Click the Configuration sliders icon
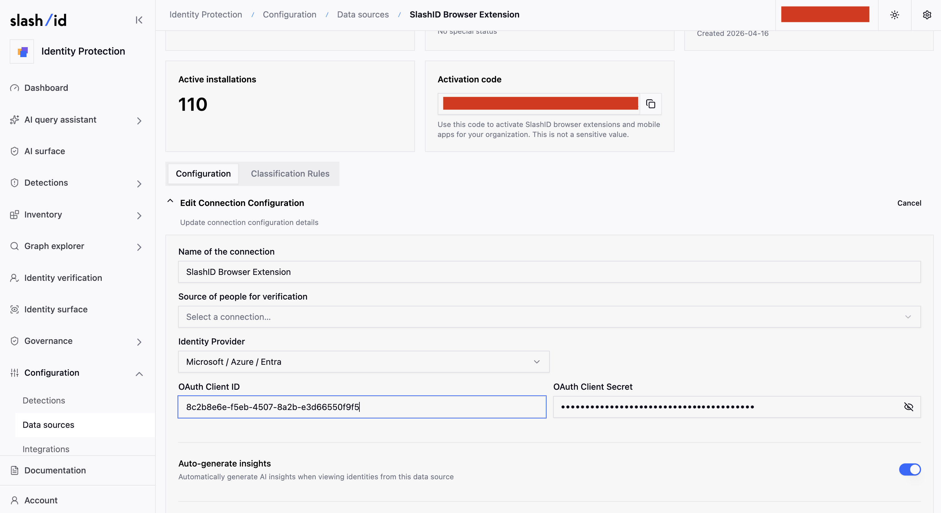 (15, 373)
